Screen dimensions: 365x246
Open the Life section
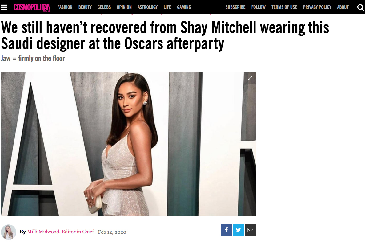[x=167, y=7]
